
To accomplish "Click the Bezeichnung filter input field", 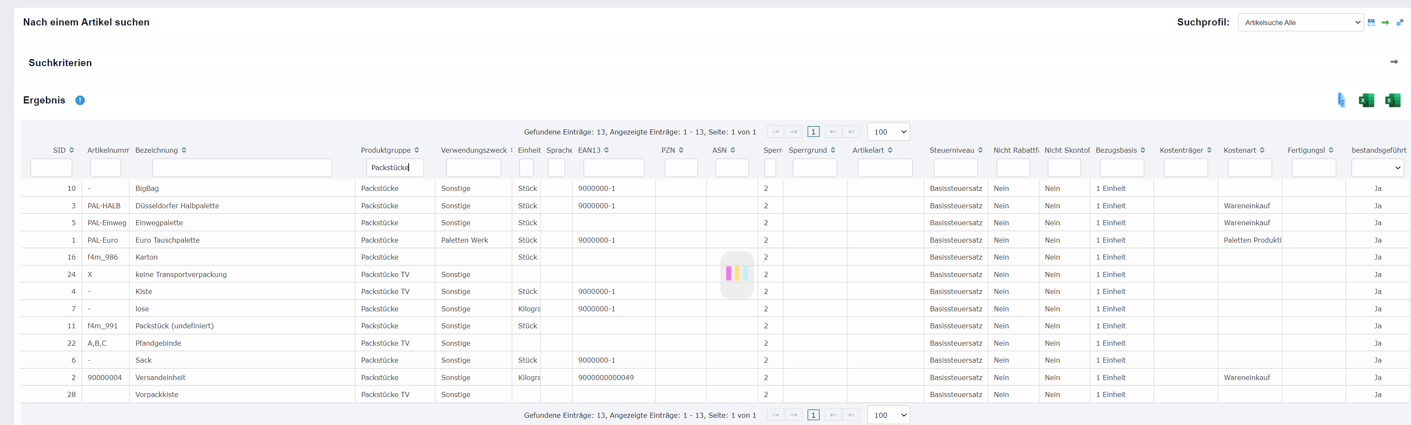I will click(242, 168).
